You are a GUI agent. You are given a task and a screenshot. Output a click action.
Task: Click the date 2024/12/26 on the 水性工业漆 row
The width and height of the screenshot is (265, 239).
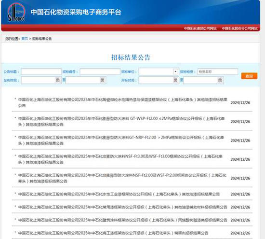(x=240, y=194)
